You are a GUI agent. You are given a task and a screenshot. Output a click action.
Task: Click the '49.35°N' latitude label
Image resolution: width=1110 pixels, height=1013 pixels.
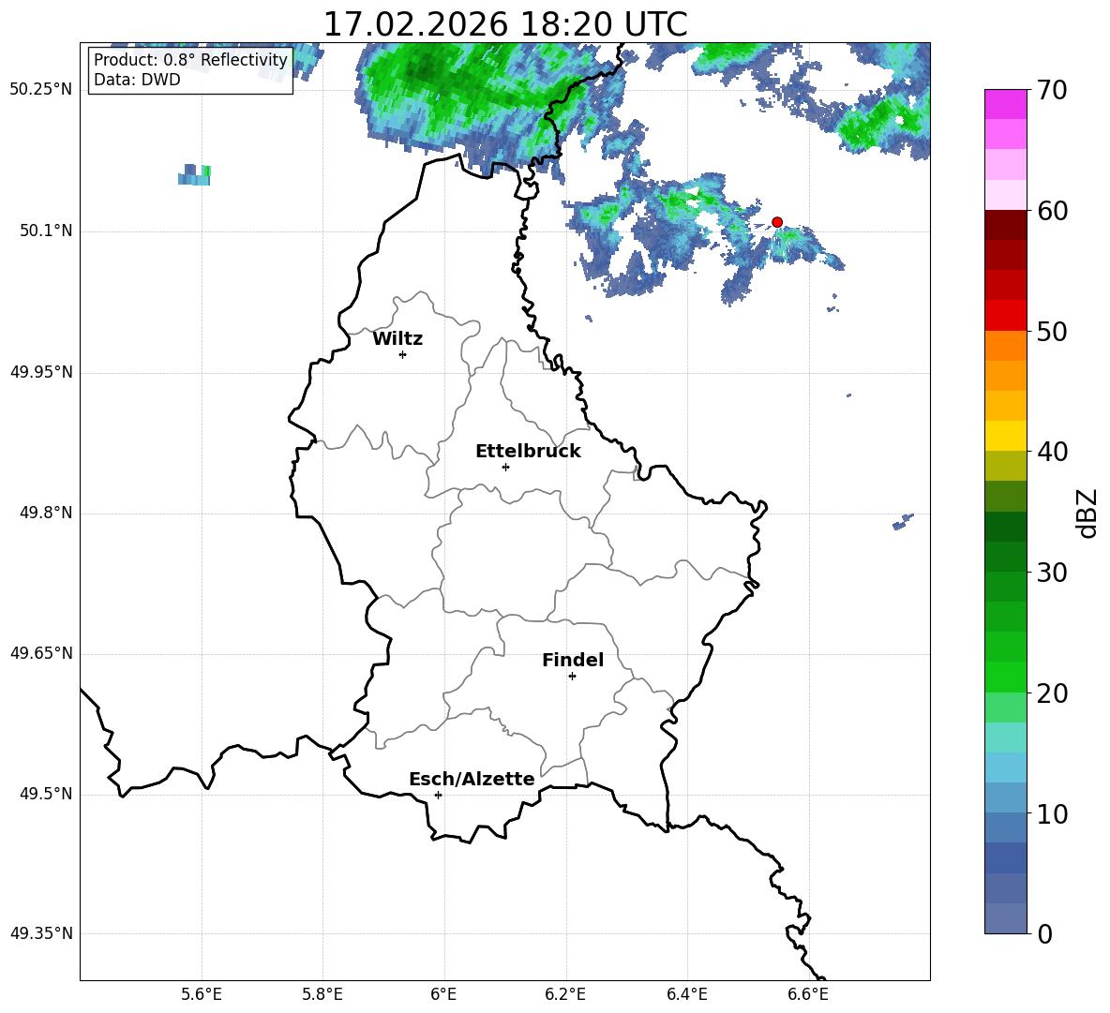coord(41,933)
